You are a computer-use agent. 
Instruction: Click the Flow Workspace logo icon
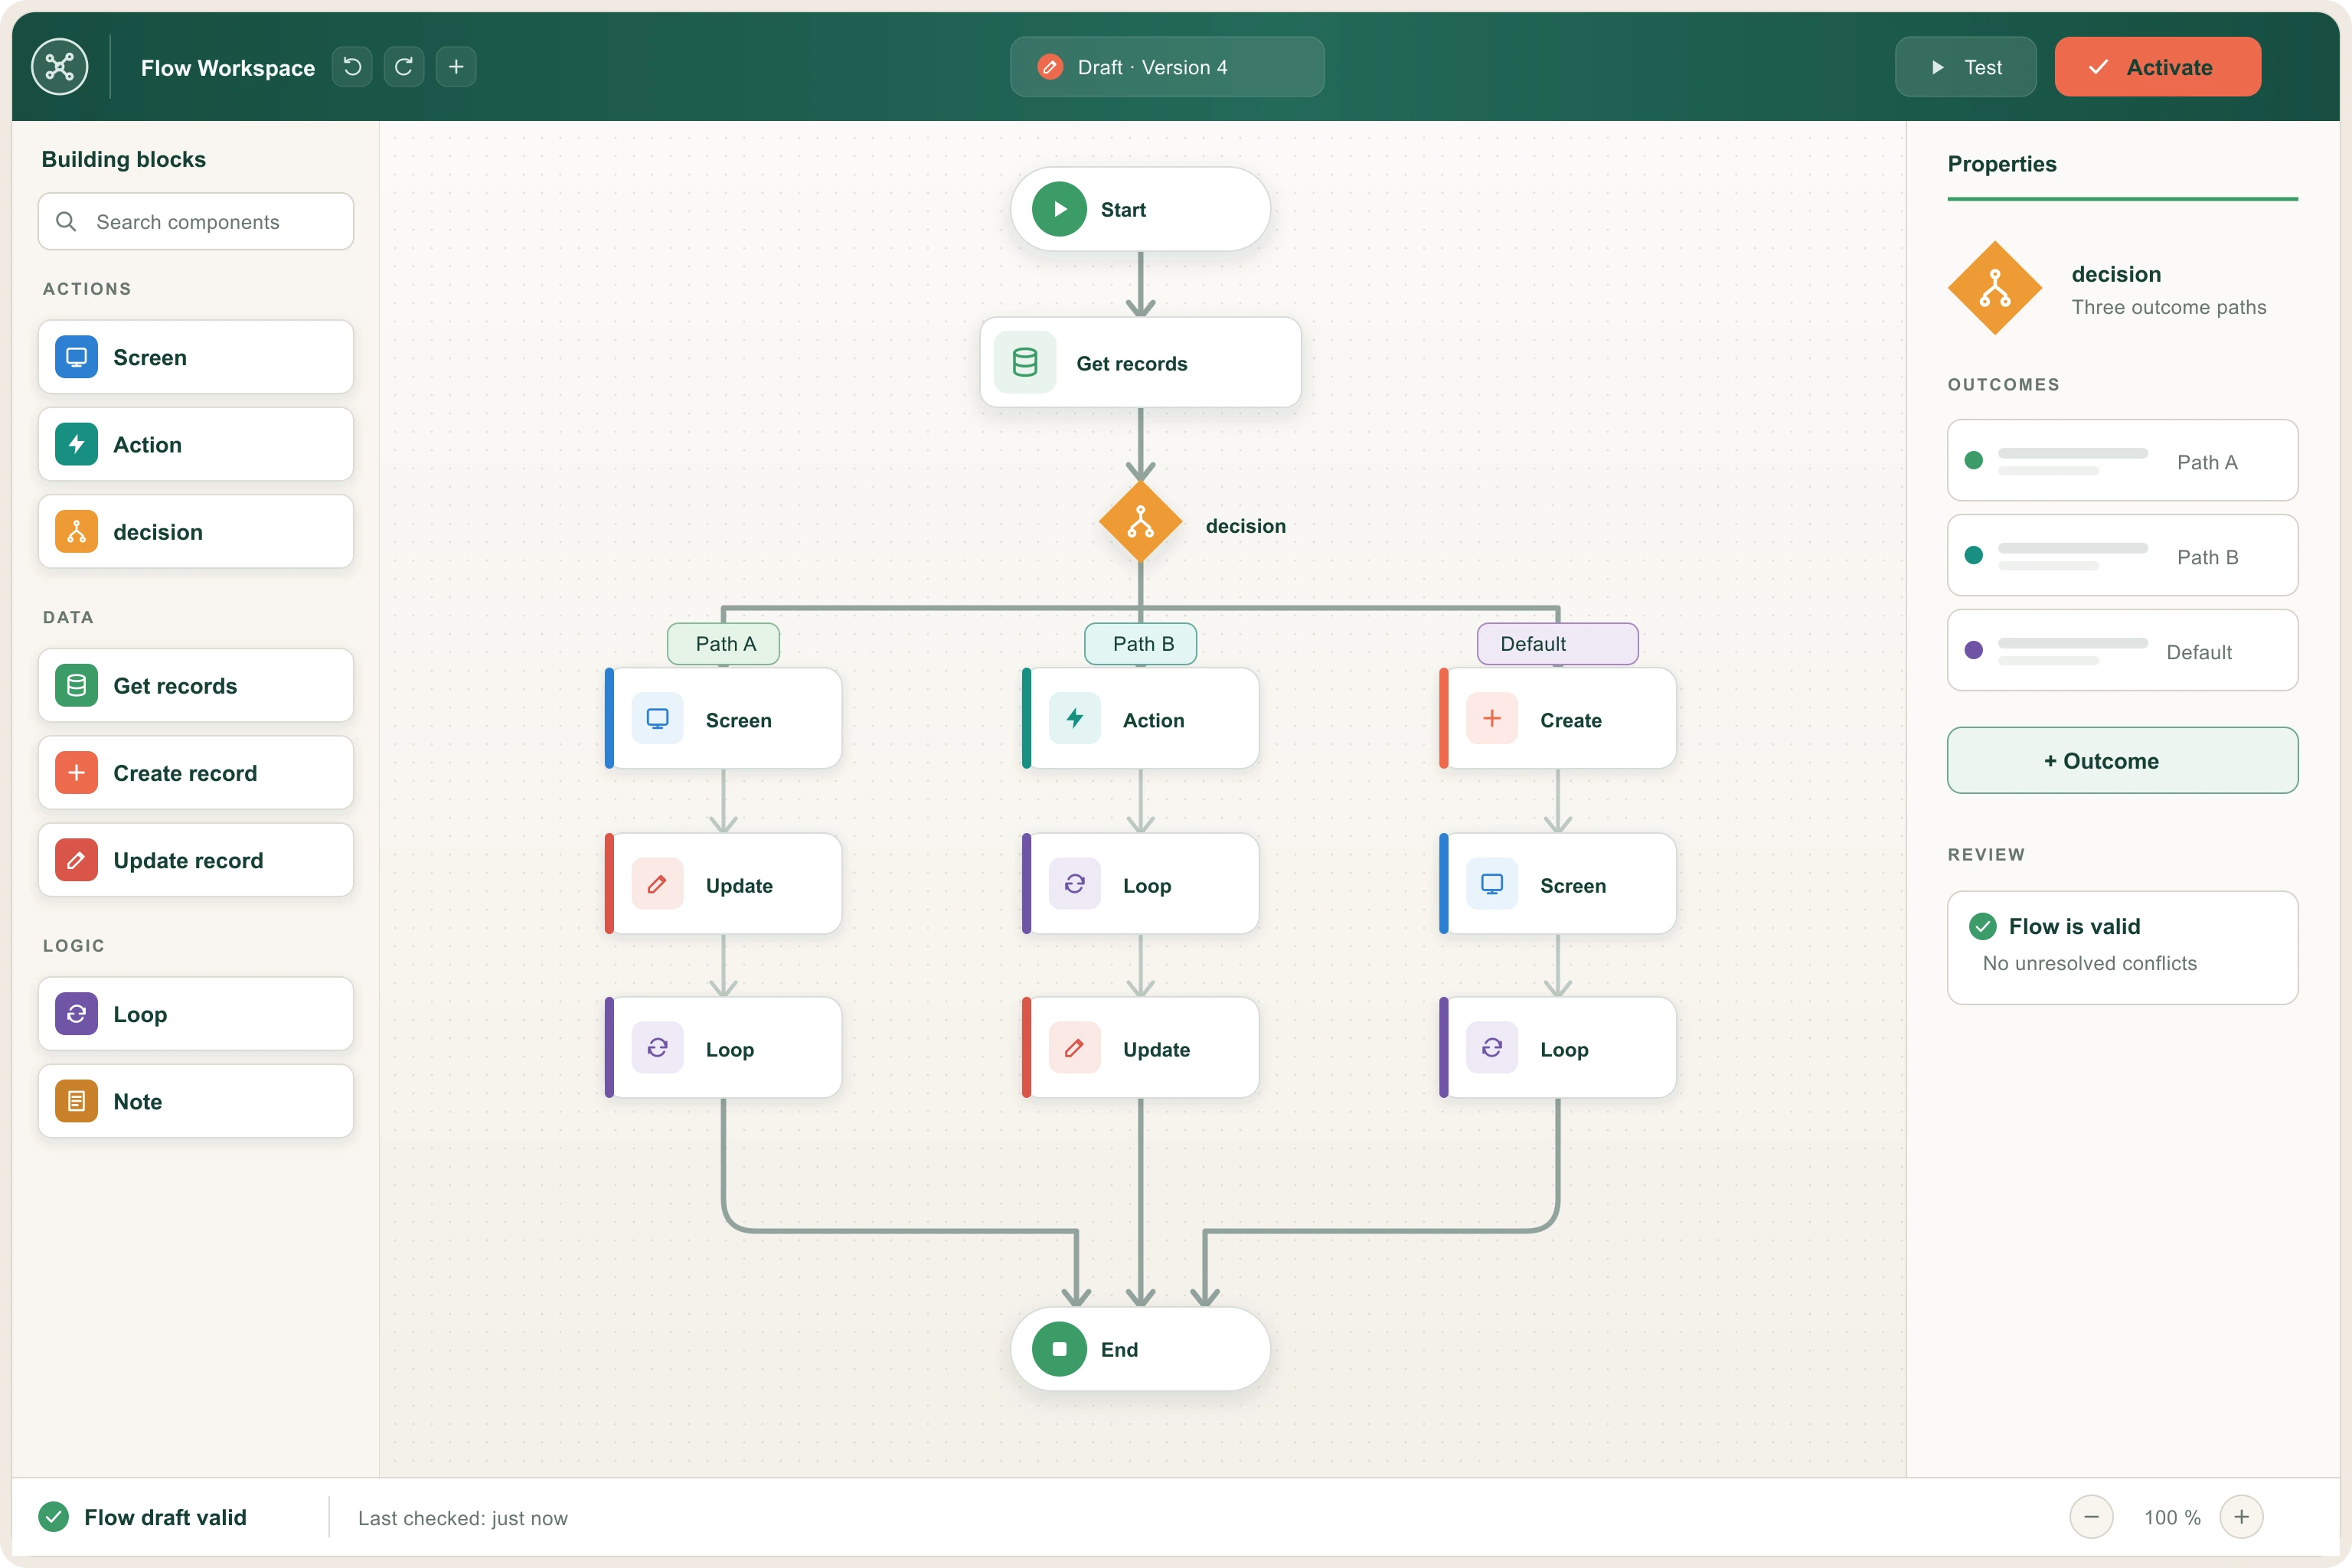click(60, 67)
